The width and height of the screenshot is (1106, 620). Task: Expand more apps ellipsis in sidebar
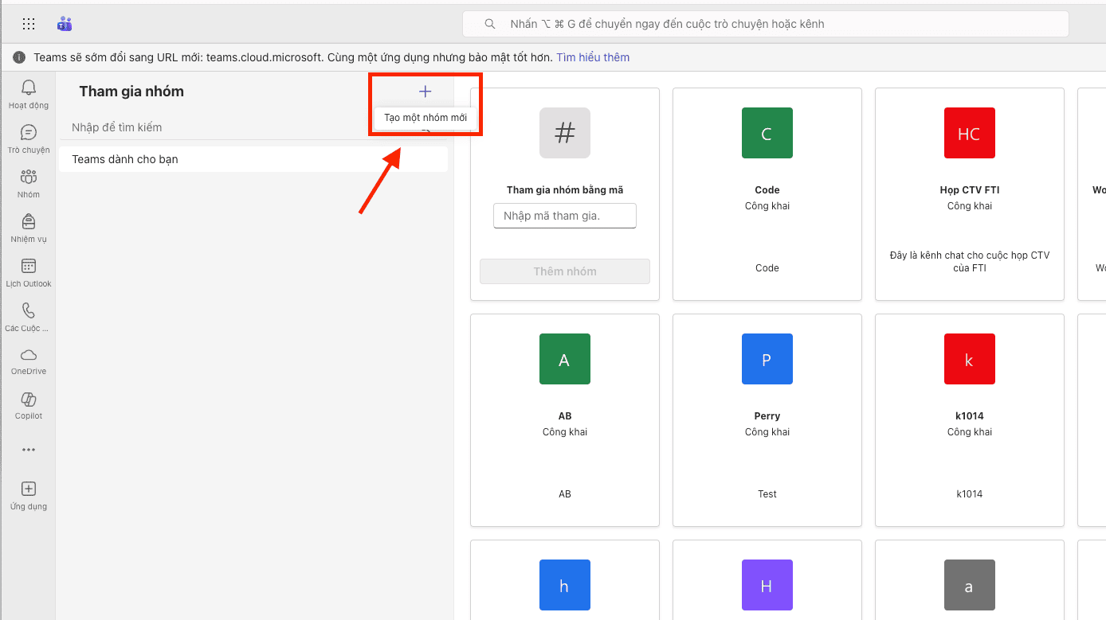(x=29, y=450)
